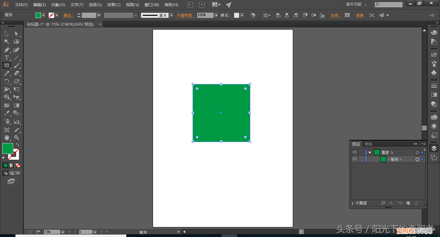Select the Type tool
This screenshot has width=440, height=237.
[x=6, y=58]
